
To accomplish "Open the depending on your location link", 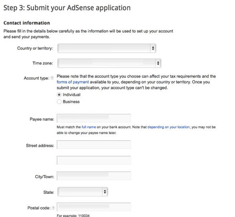I will (169, 127).
